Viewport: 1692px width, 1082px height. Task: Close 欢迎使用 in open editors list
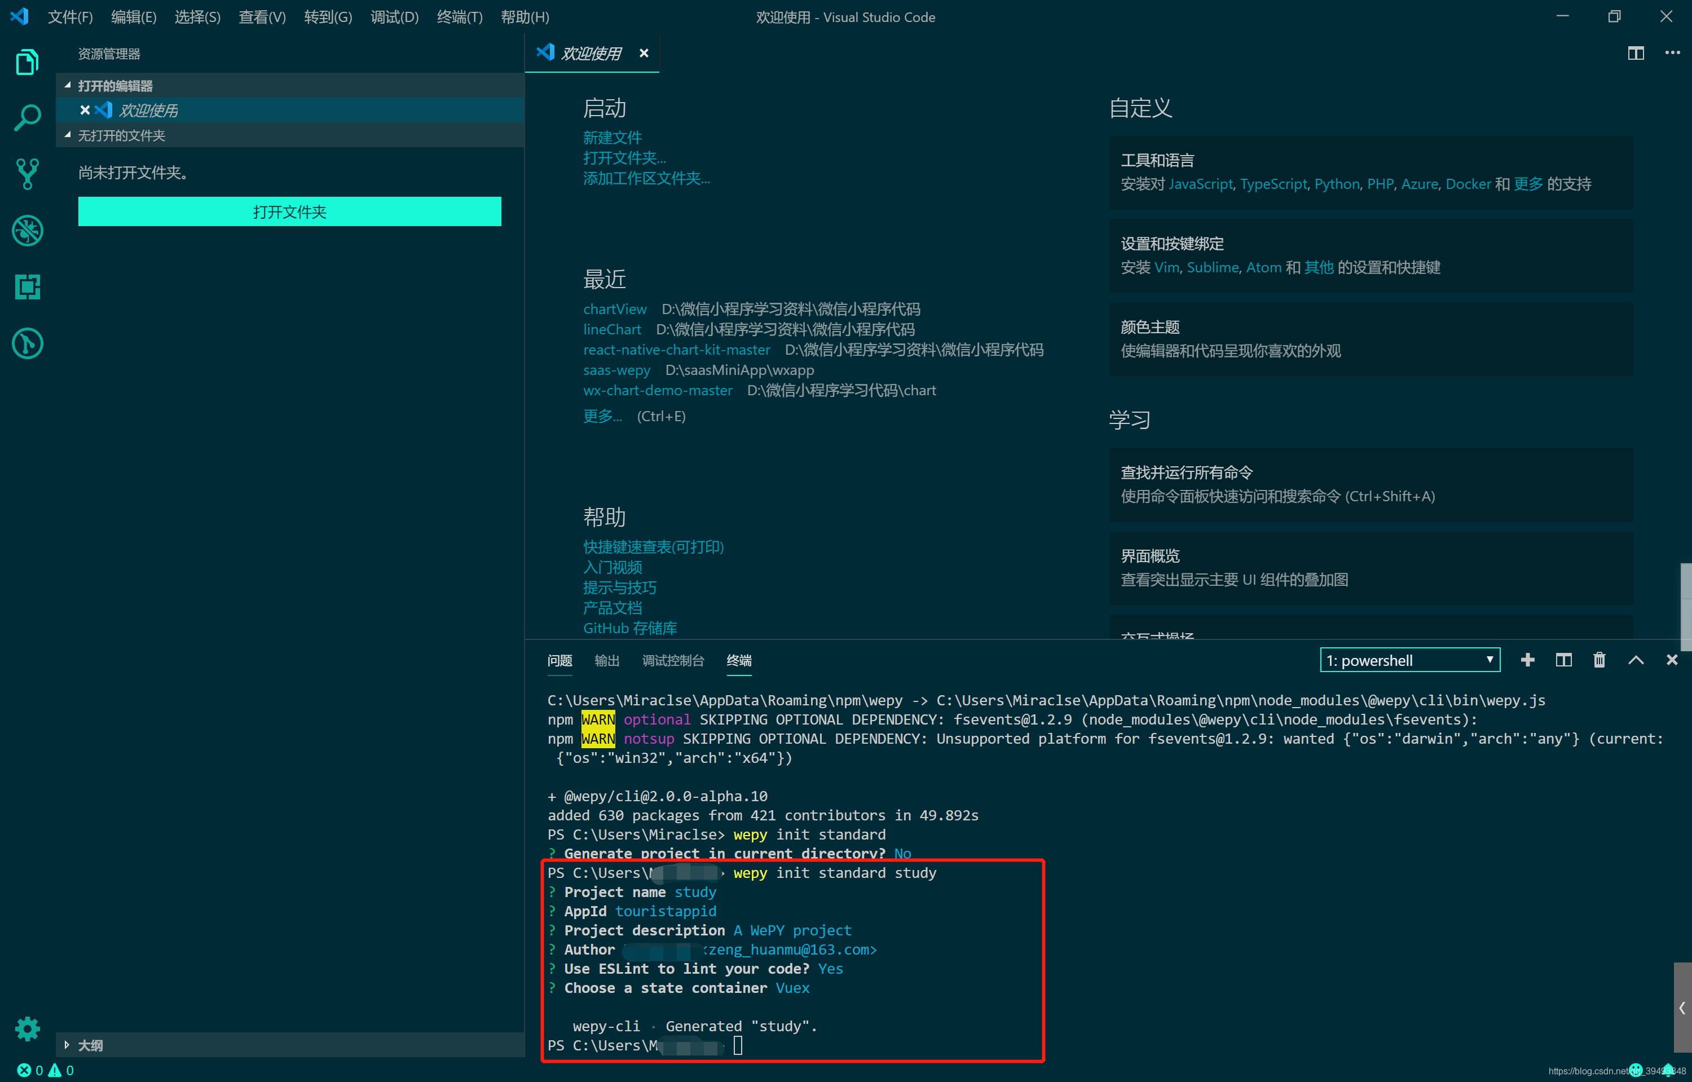click(85, 111)
